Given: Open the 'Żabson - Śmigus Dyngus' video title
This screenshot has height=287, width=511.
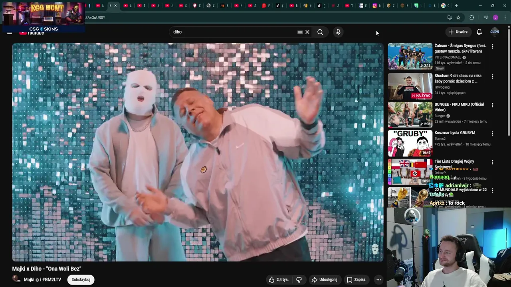Looking at the screenshot, I should (x=460, y=49).
